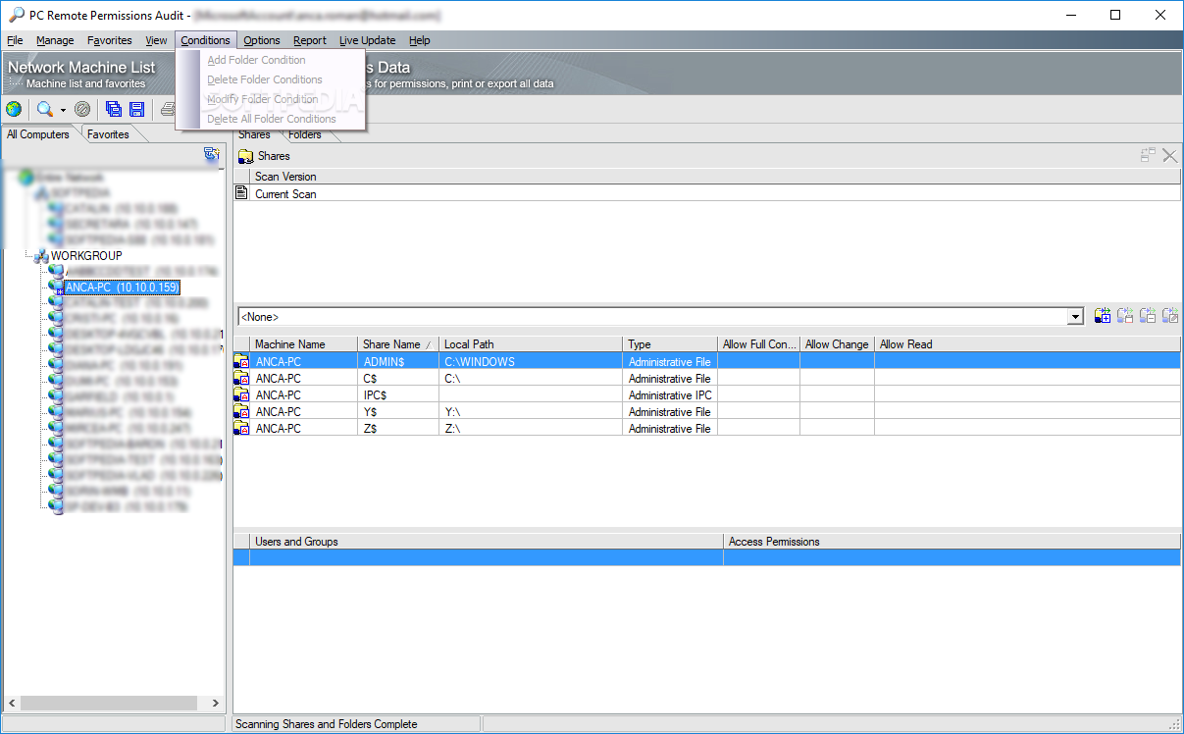Click the save all multi-disk icon
Screen dimensions: 1184x734
(x=114, y=109)
